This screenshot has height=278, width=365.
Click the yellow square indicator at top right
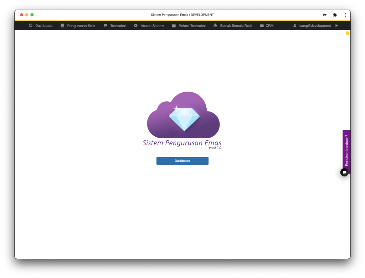click(x=348, y=34)
